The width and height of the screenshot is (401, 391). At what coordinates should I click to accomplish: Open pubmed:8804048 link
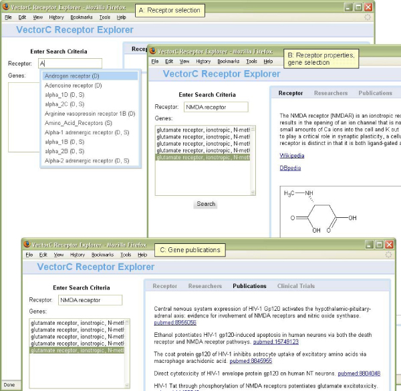coord(359,374)
